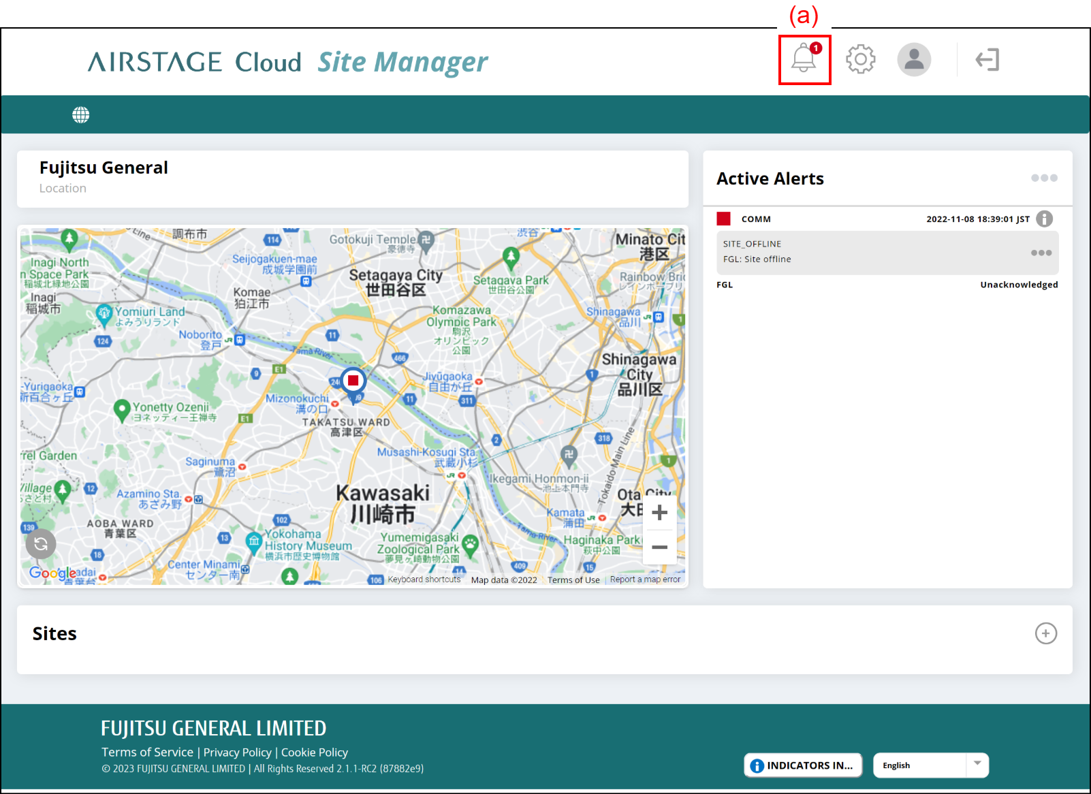
Task: Zoom in on the map
Action: (659, 513)
